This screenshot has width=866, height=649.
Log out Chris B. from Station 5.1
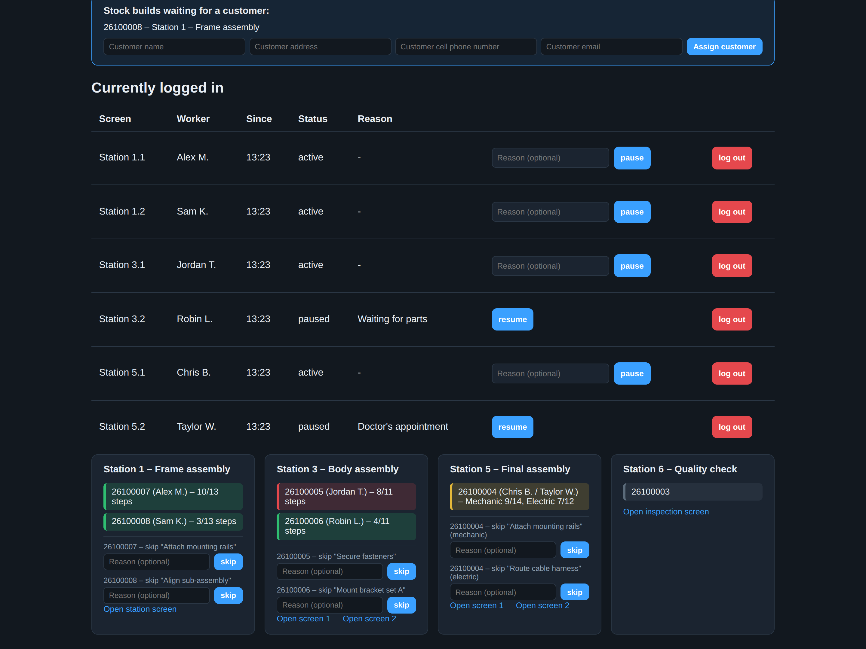(732, 373)
